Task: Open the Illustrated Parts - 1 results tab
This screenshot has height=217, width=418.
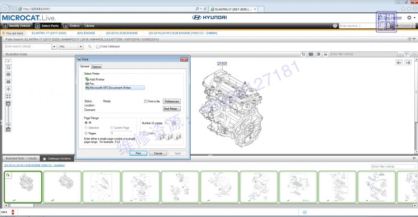Action: click(21, 158)
